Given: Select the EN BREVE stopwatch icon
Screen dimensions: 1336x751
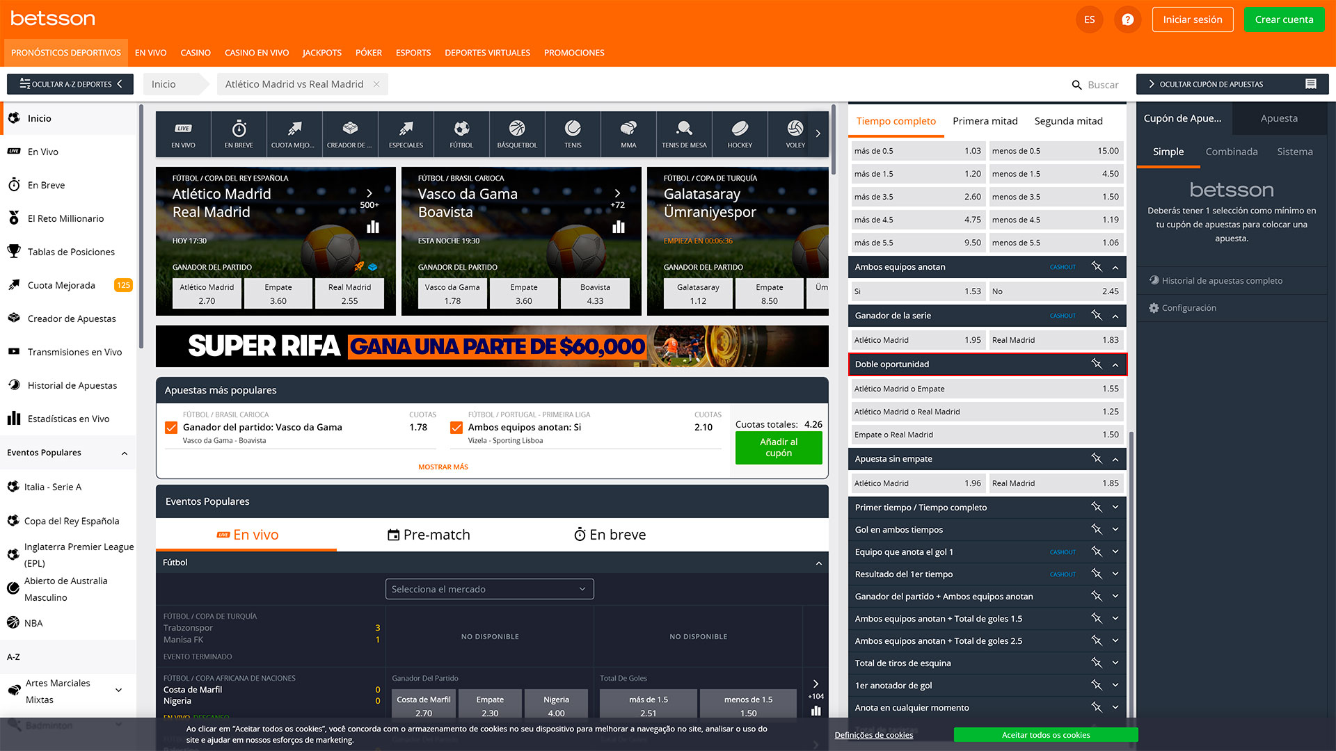Looking at the screenshot, I should [x=239, y=134].
